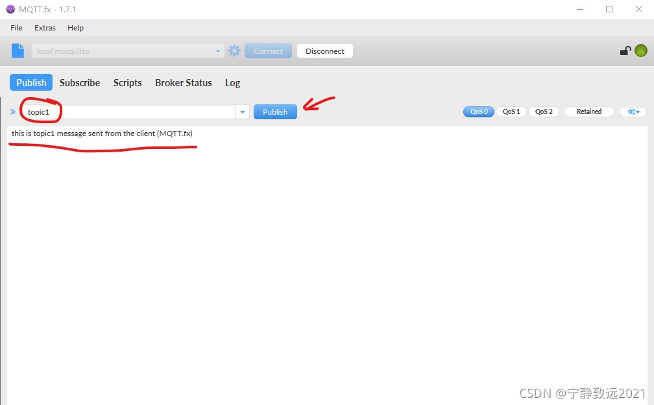Select QoS 0 level

(x=479, y=111)
